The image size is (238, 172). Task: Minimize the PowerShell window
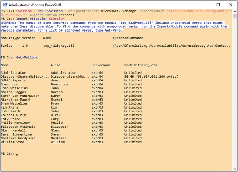pyautogui.click(x=206, y=5)
